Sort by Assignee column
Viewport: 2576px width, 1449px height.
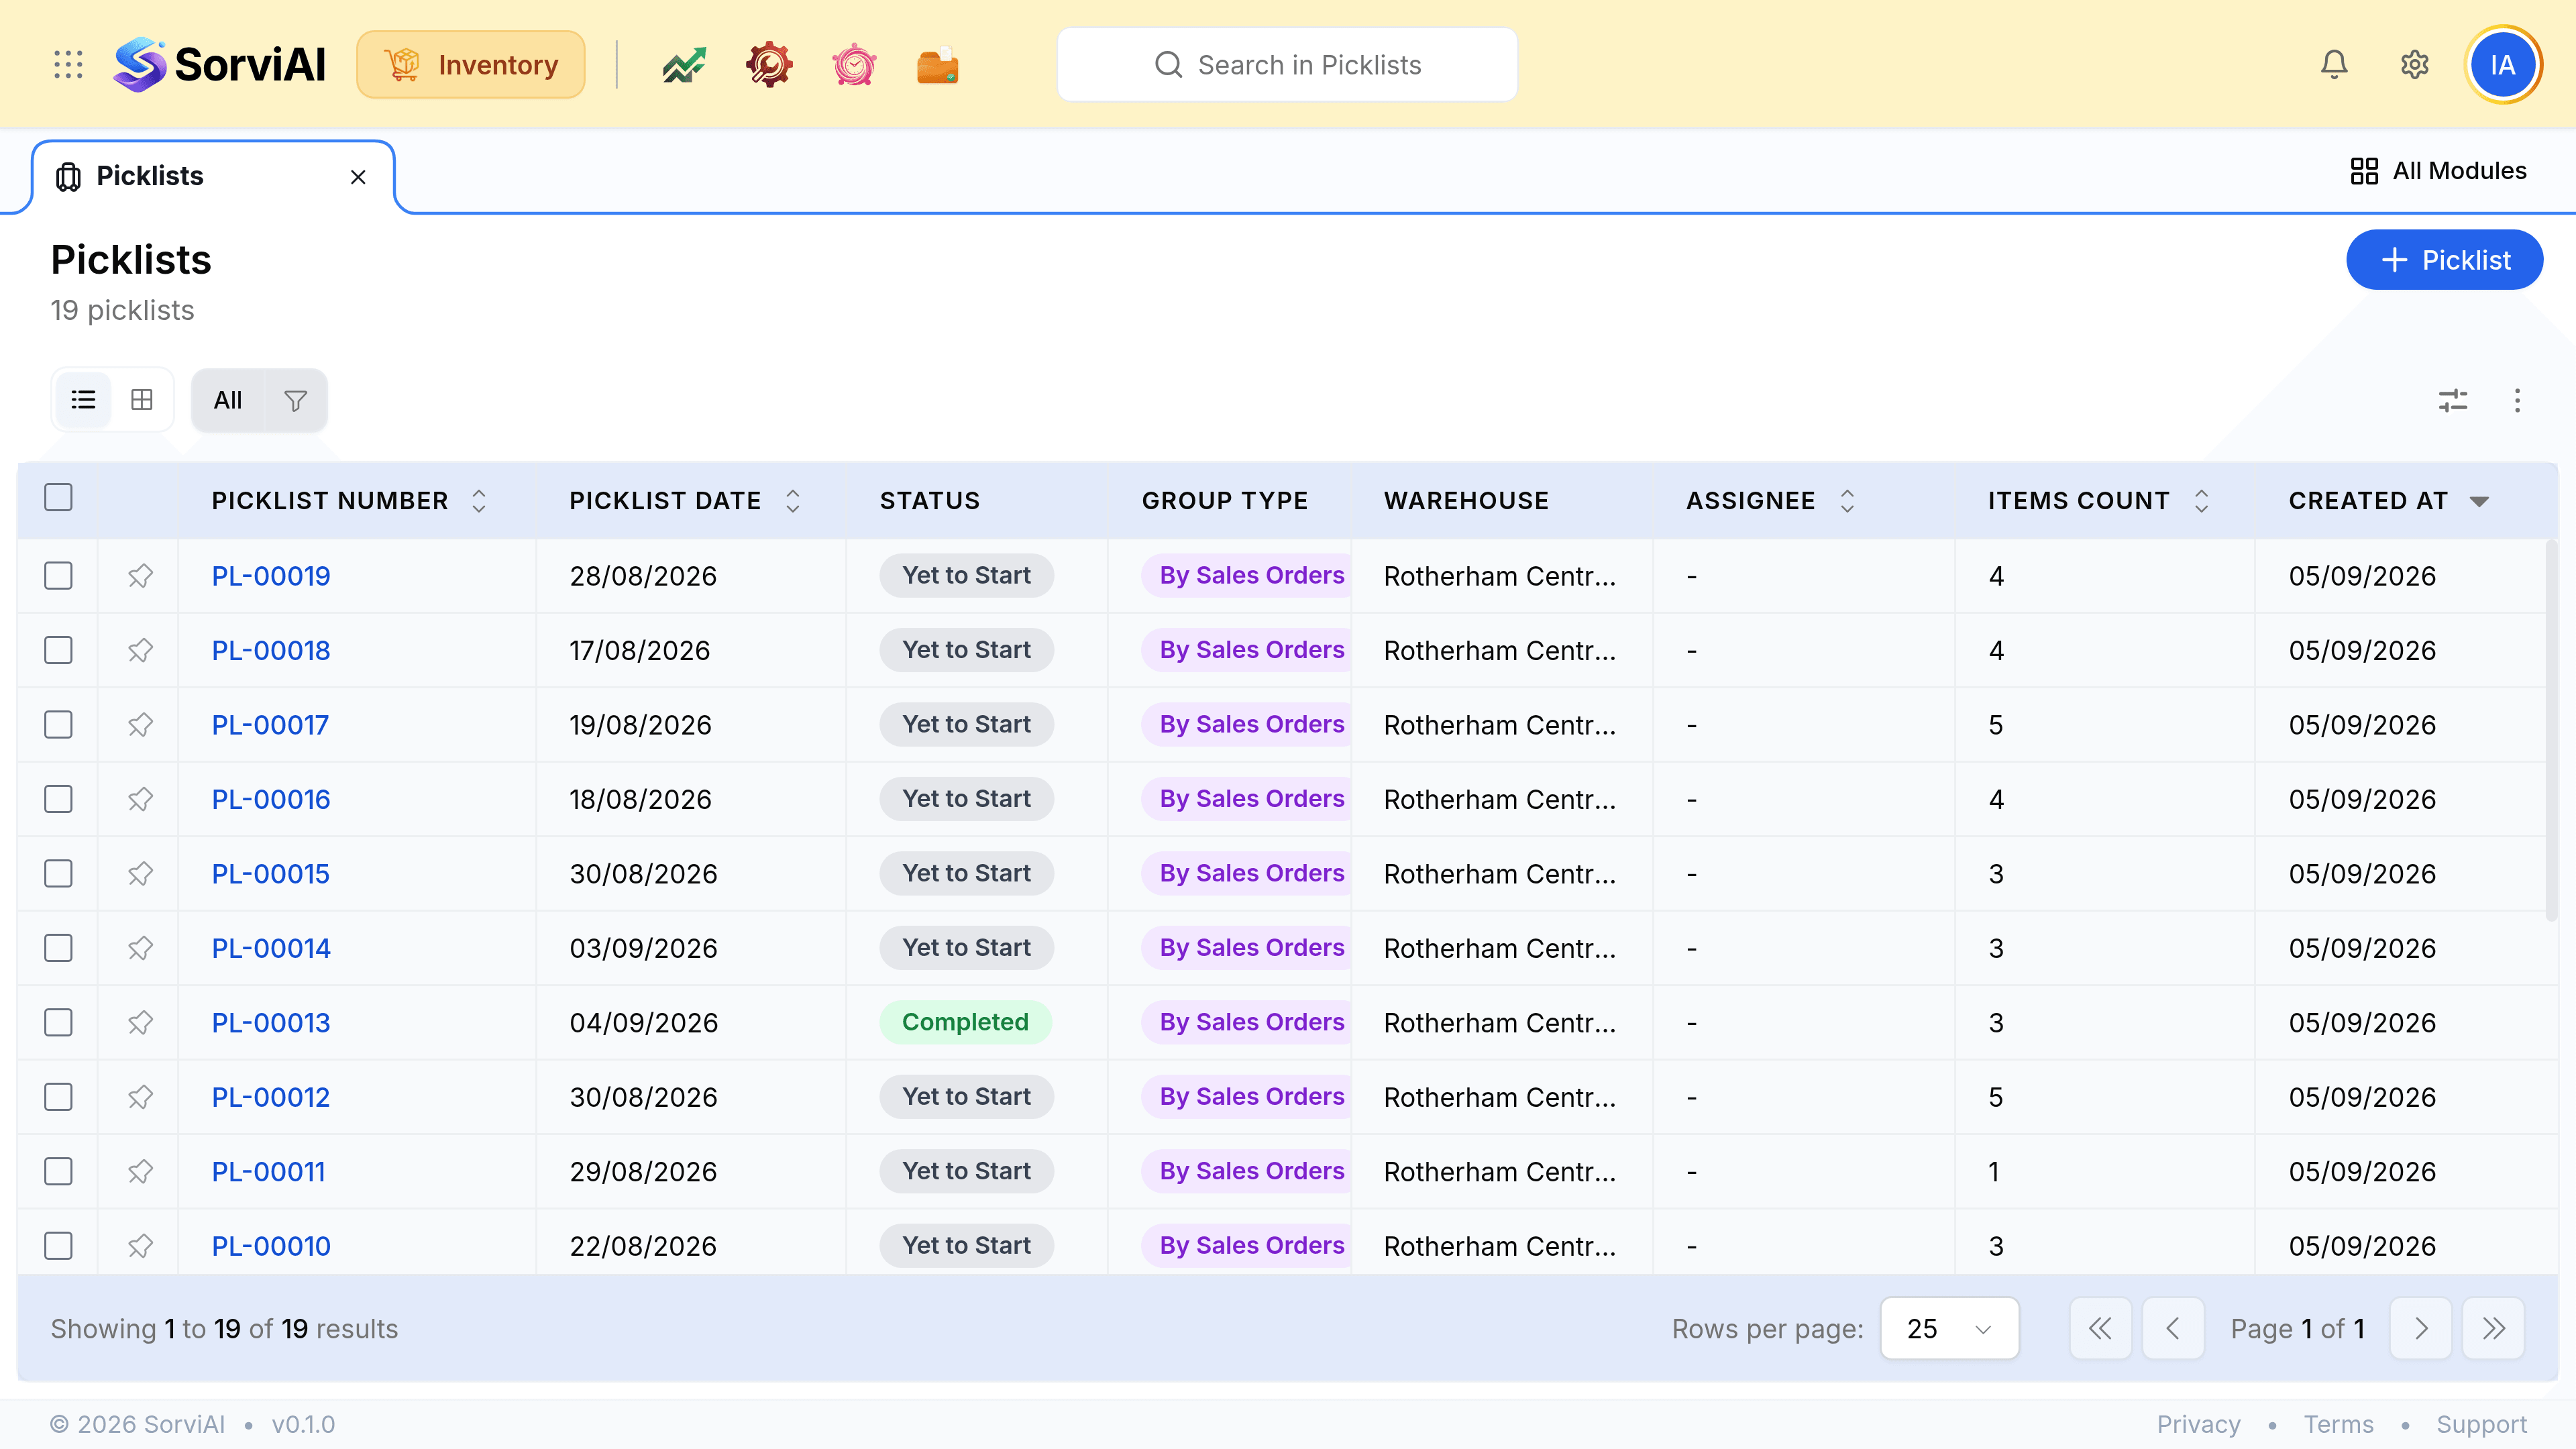point(1847,501)
